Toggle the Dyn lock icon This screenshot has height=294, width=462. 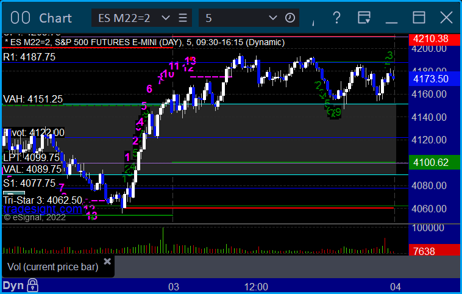point(32,285)
